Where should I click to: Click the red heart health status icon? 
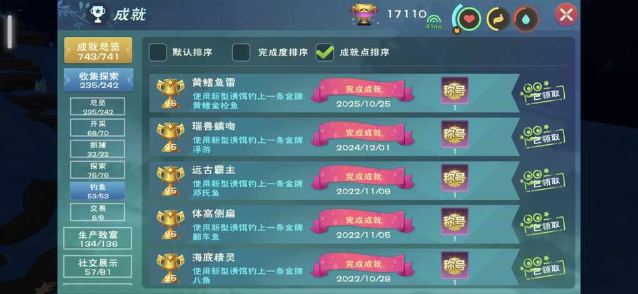pyautogui.click(x=469, y=19)
